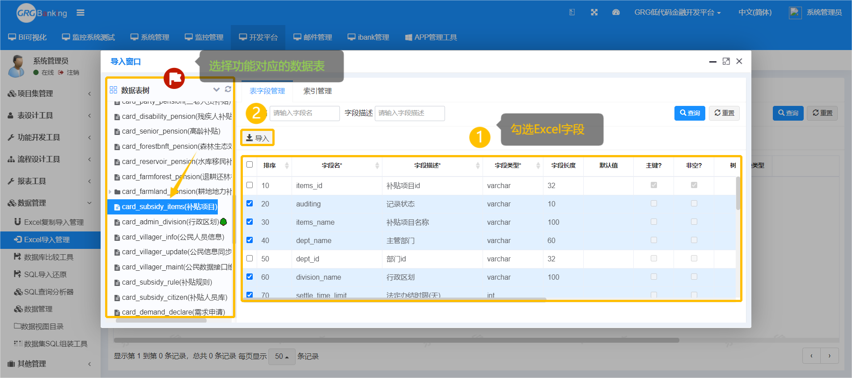Click the logout icon in sidebar profile

61,72
